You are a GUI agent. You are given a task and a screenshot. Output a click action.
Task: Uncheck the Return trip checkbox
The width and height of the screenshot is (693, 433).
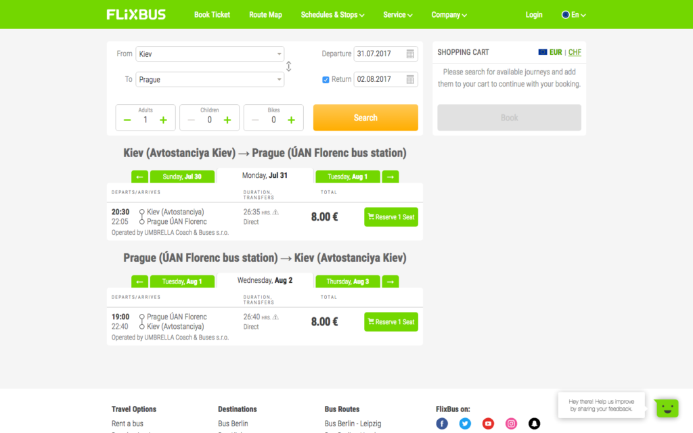click(326, 80)
